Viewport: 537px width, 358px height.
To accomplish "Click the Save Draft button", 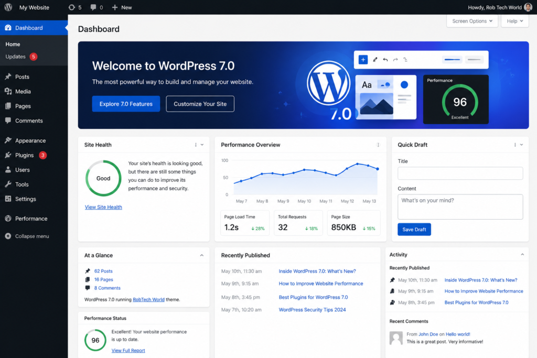I will (414, 229).
